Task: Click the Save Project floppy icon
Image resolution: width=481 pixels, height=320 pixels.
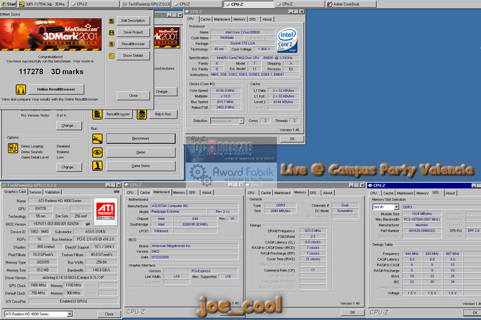Action: pyautogui.click(x=111, y=32)
